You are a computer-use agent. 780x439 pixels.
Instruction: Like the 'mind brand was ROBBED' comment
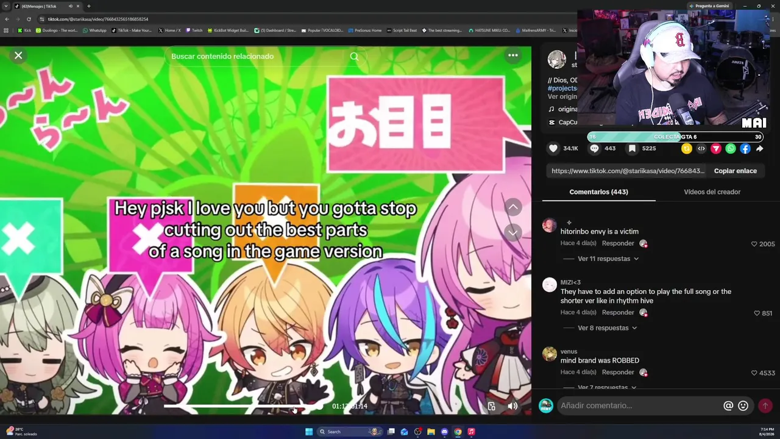(x=754, y=373)
